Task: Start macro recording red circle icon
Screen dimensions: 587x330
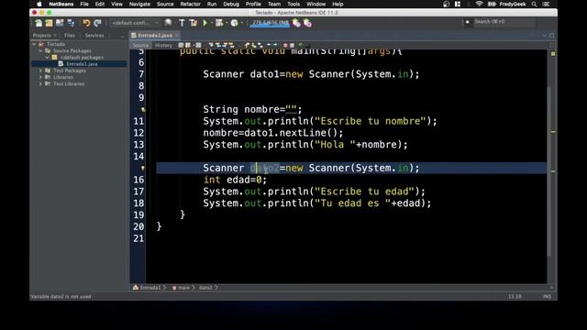Action: click(285, 45)
